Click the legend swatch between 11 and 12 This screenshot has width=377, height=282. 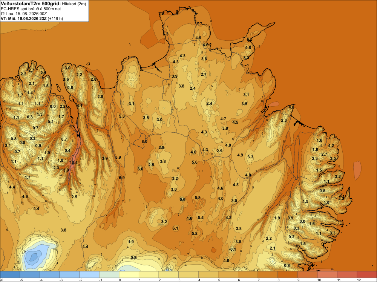tap(347, 274)
